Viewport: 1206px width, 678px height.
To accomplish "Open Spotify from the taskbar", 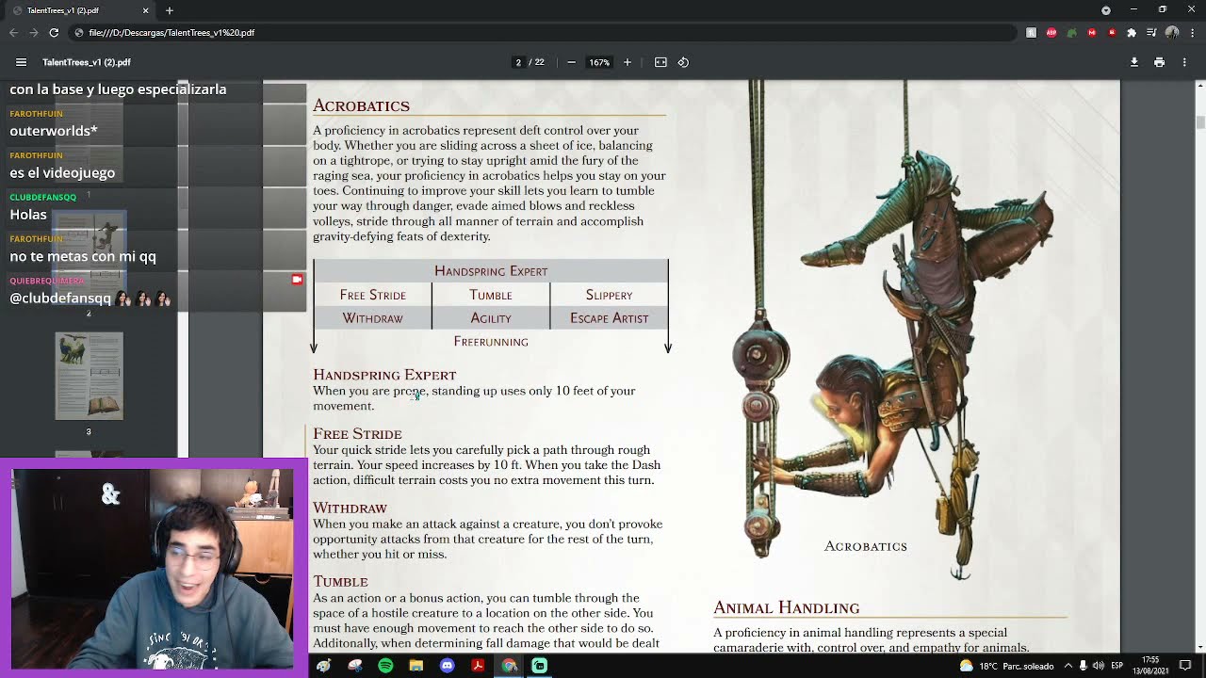I will tap(385, 666).
